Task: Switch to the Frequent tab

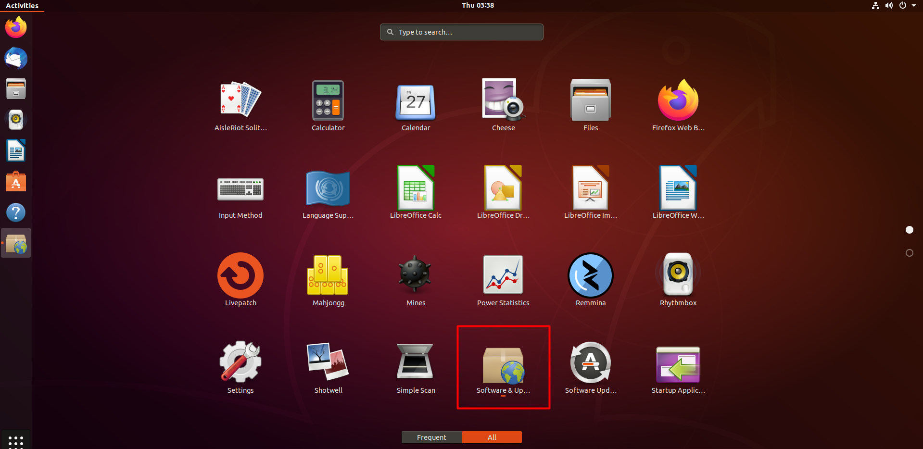Action: pos(431,437)
